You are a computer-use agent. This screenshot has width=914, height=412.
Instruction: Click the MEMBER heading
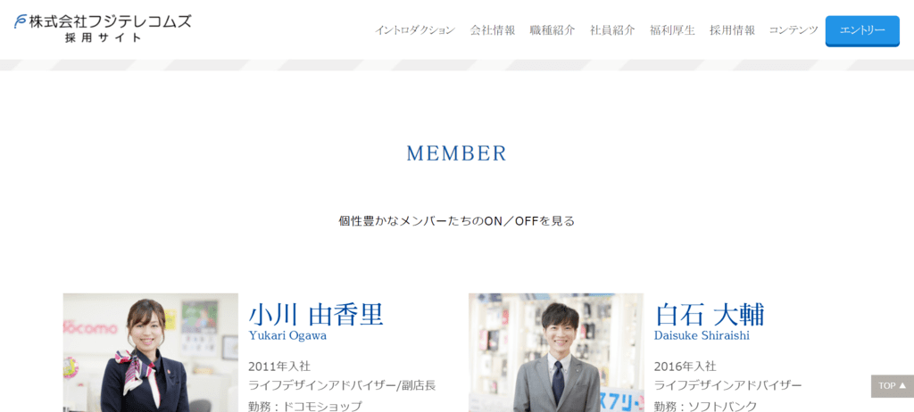pos(456,153)
